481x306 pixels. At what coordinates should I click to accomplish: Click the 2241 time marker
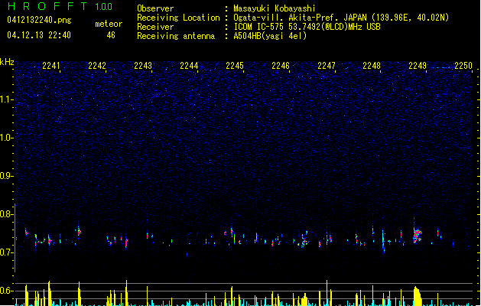pos(51,66)
